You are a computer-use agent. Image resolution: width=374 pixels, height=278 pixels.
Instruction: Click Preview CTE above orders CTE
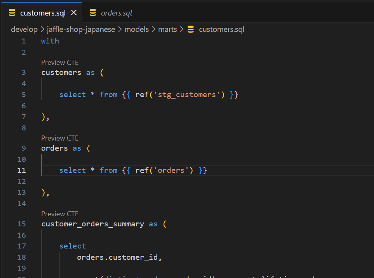tap(60, 138)
